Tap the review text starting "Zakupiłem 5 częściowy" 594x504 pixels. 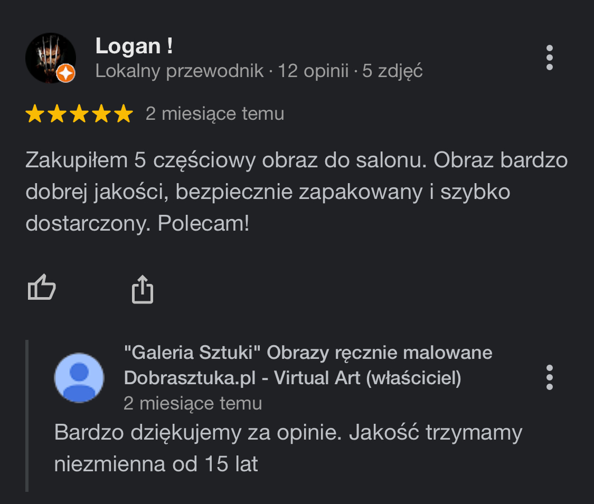pos(297,191)
